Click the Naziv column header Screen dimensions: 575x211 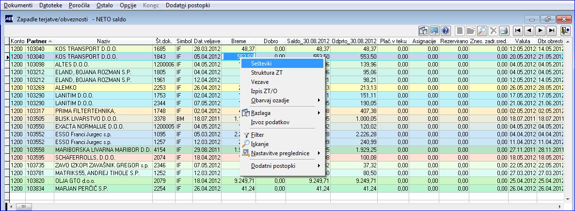tap(103, 41)
